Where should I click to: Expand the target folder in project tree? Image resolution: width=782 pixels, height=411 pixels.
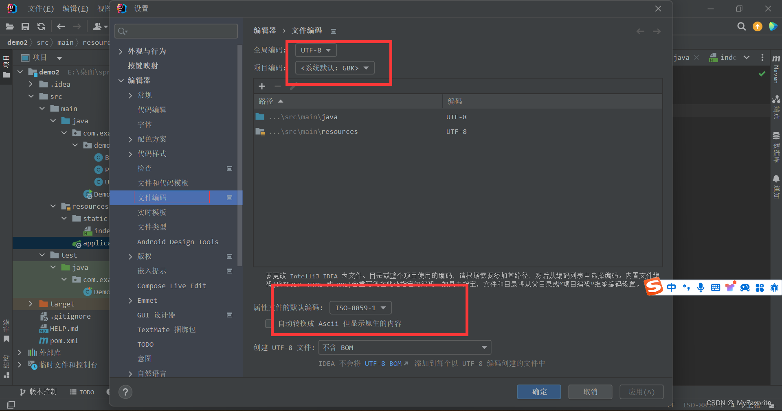31,304
